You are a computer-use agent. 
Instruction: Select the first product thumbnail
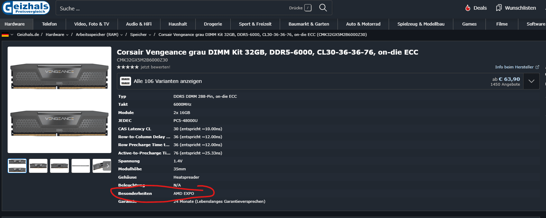tap(17, 166)
